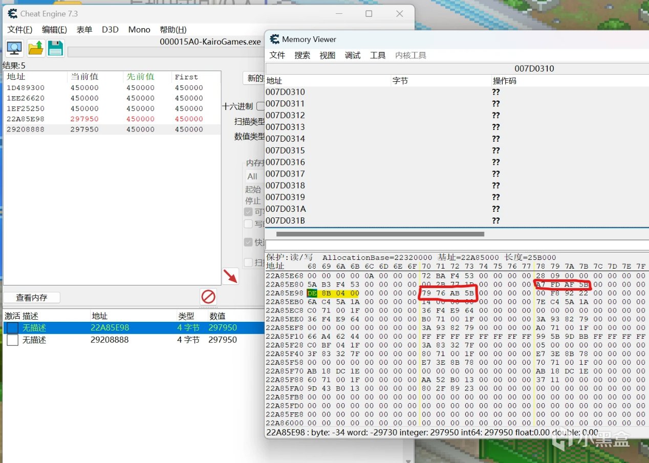This screenshot has width=649, height=463.
Task: Open the 编辑 menu in Cheat Engine
Action: click(x=54, y=30)
